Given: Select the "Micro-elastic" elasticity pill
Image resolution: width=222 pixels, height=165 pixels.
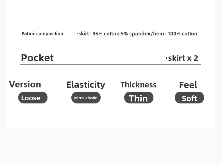Looking at the screenshot, I should [x=86, y=98].
